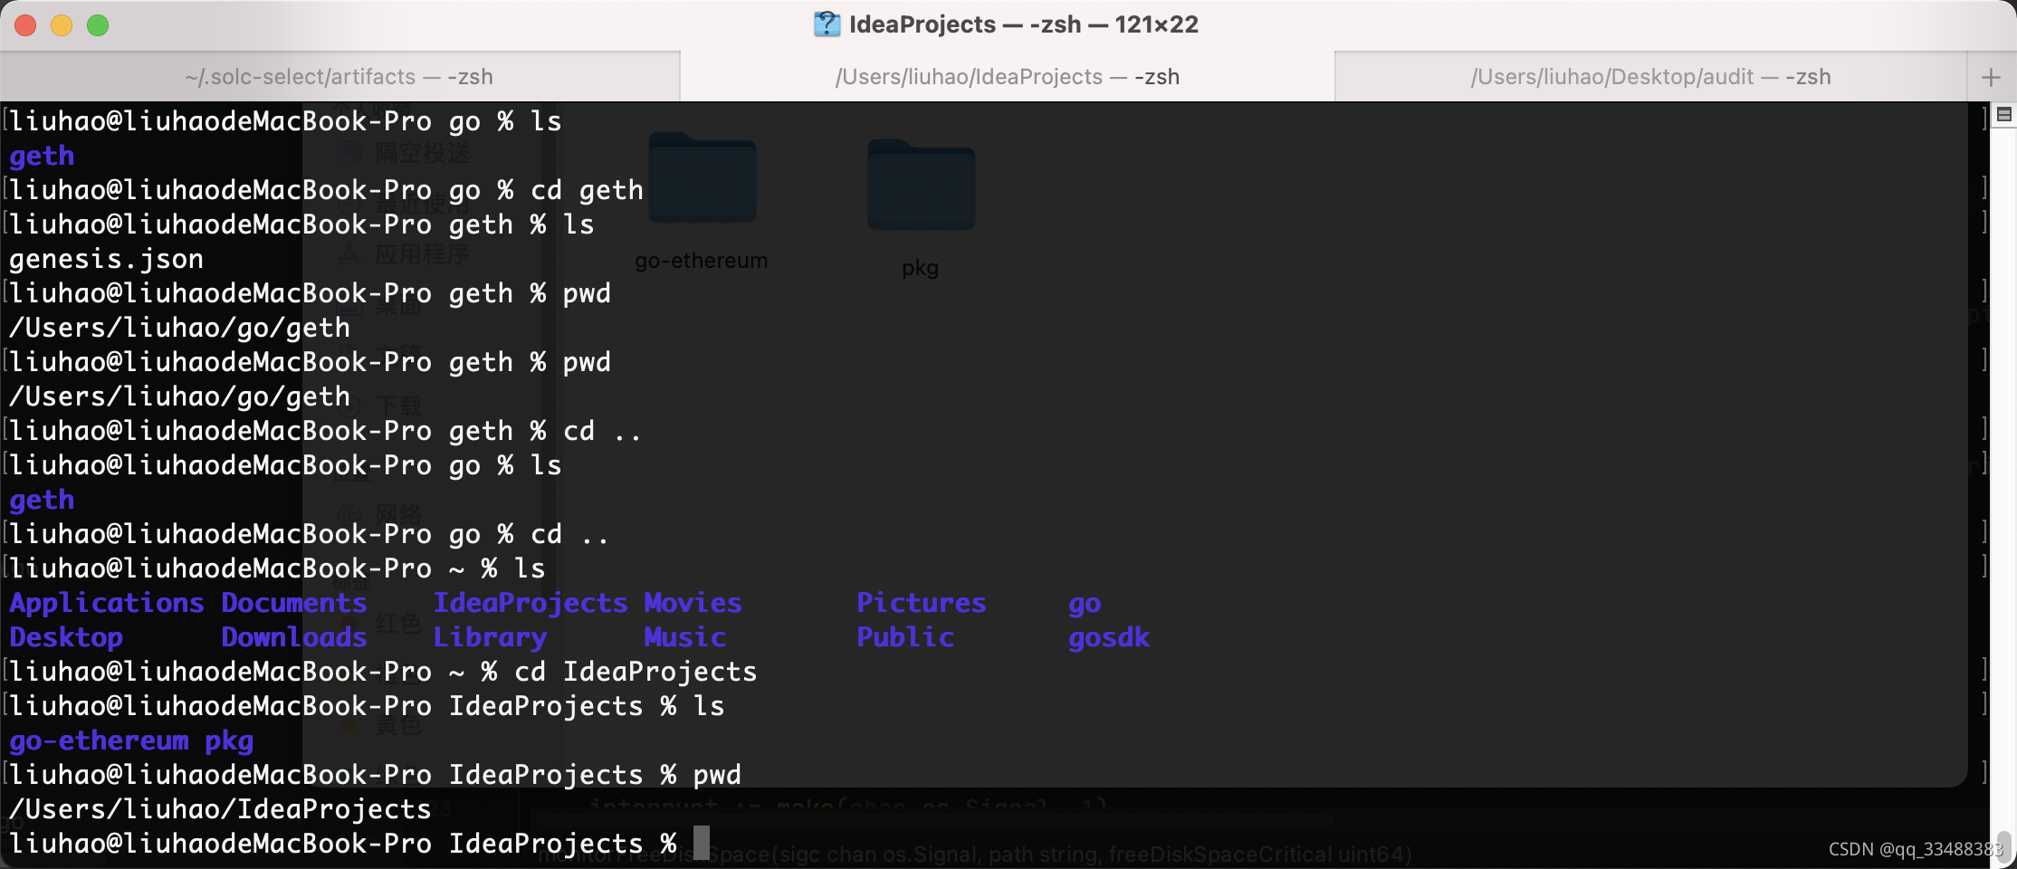2017x869 pixels.
Task: Minimize terminal using the yellow button
Action: 62,25
